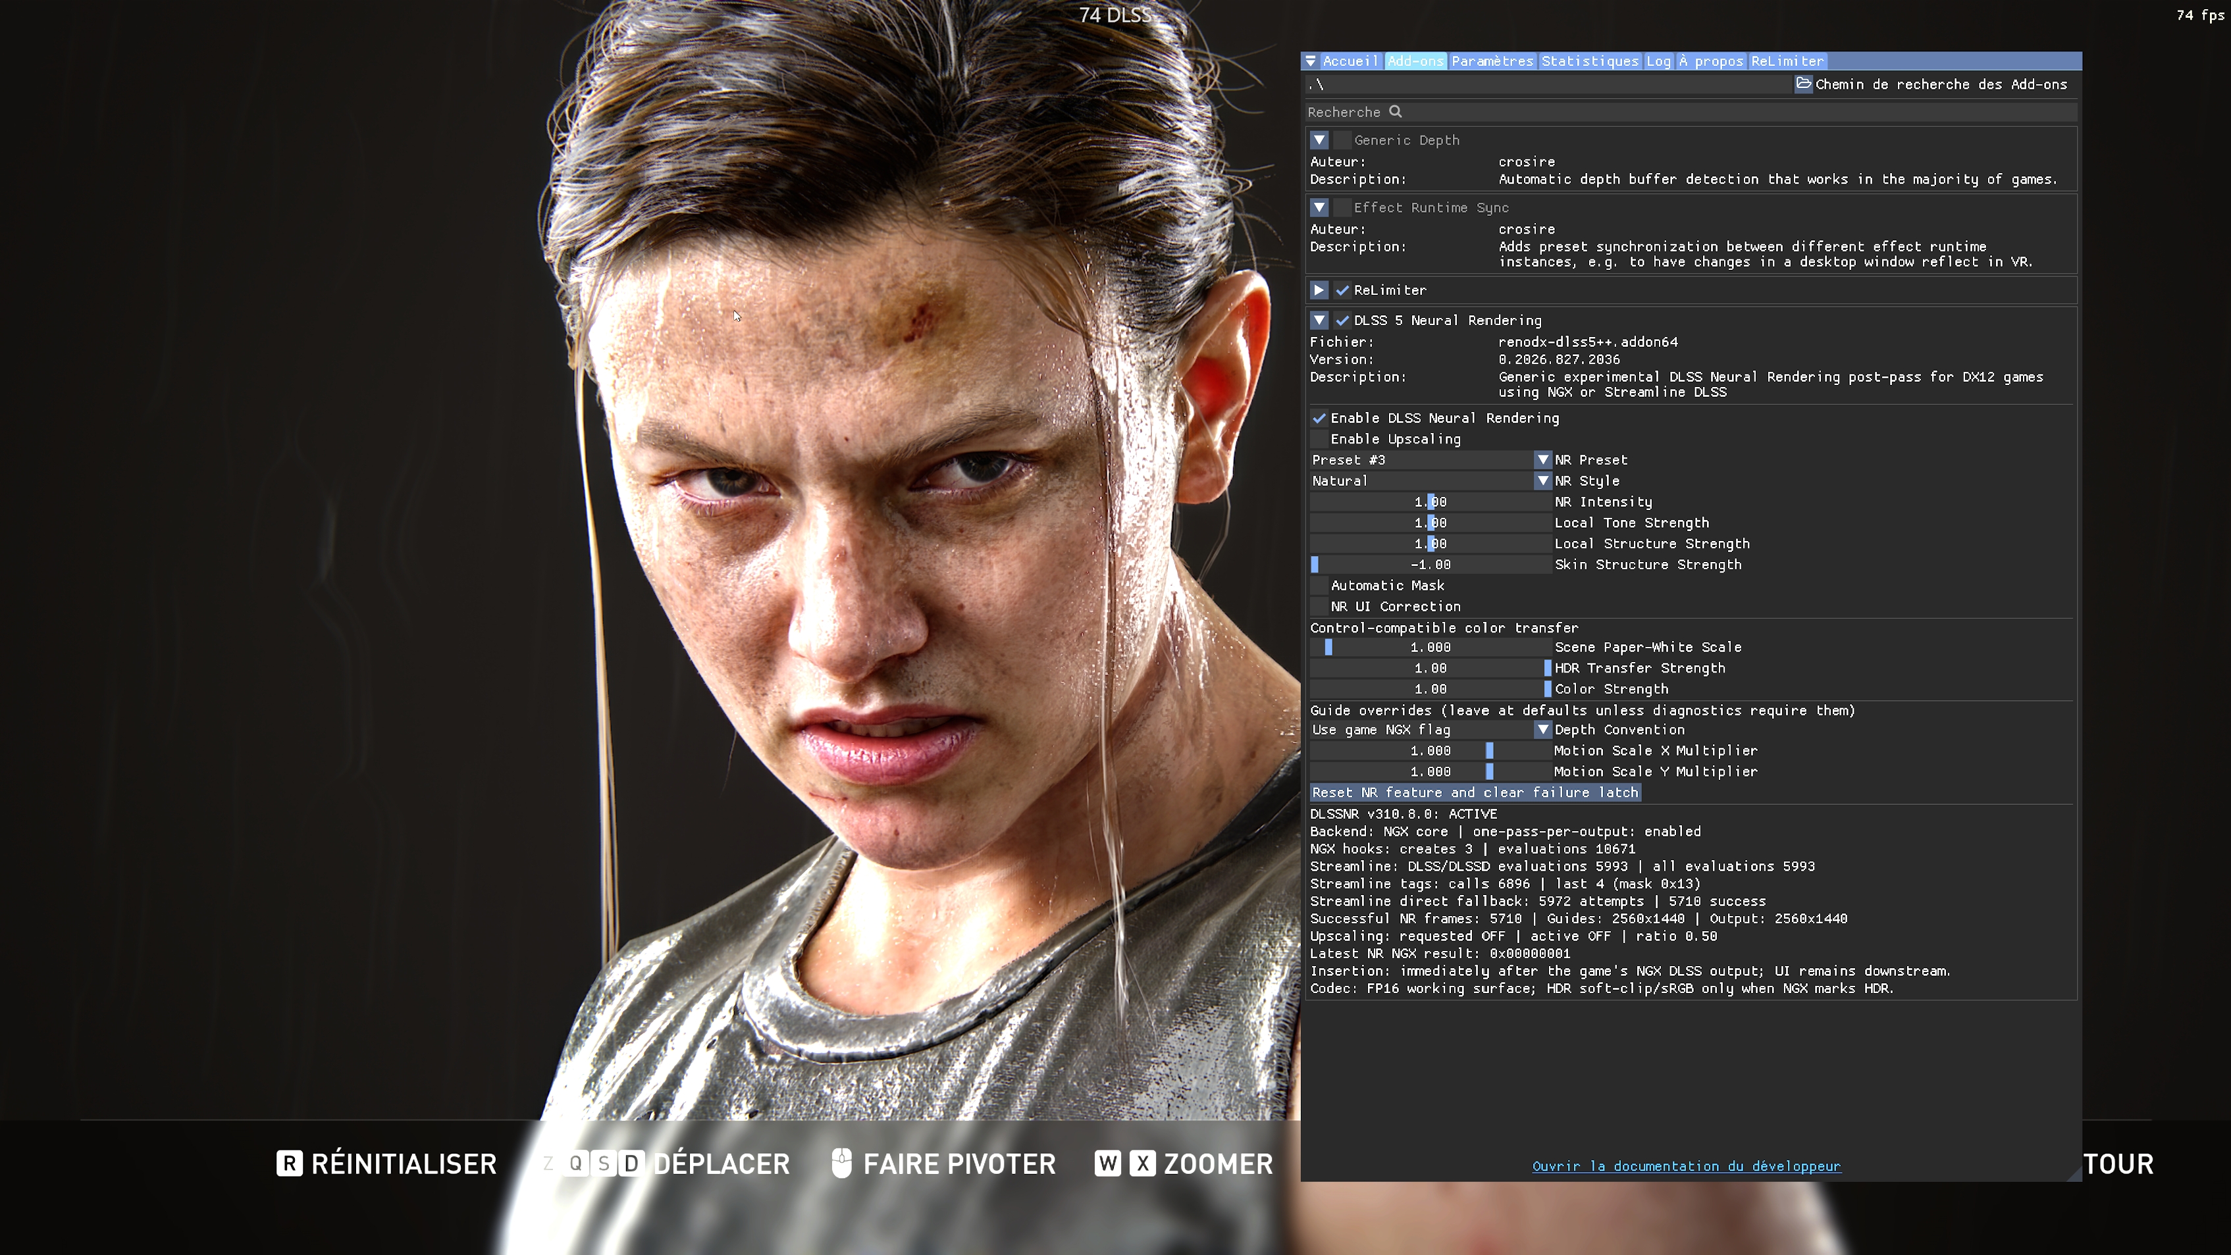Click the Motion Scale Y Multiplier slider
Image resolution: width=2231 pixels, height=1255 pixels.
point(1430,771)
